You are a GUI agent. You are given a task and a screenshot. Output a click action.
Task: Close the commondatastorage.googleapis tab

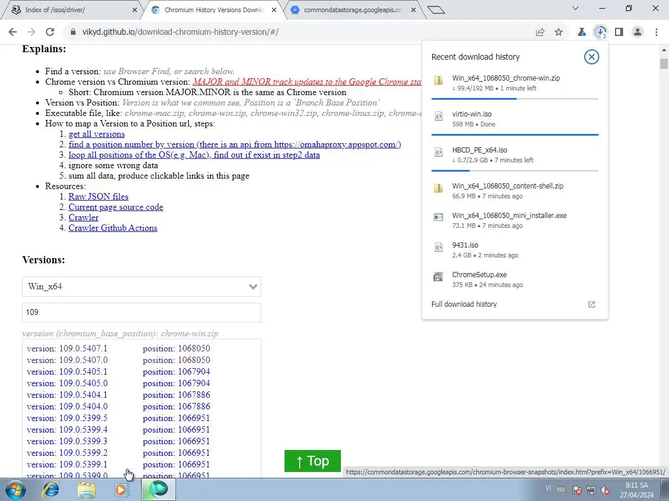[413, 10]
